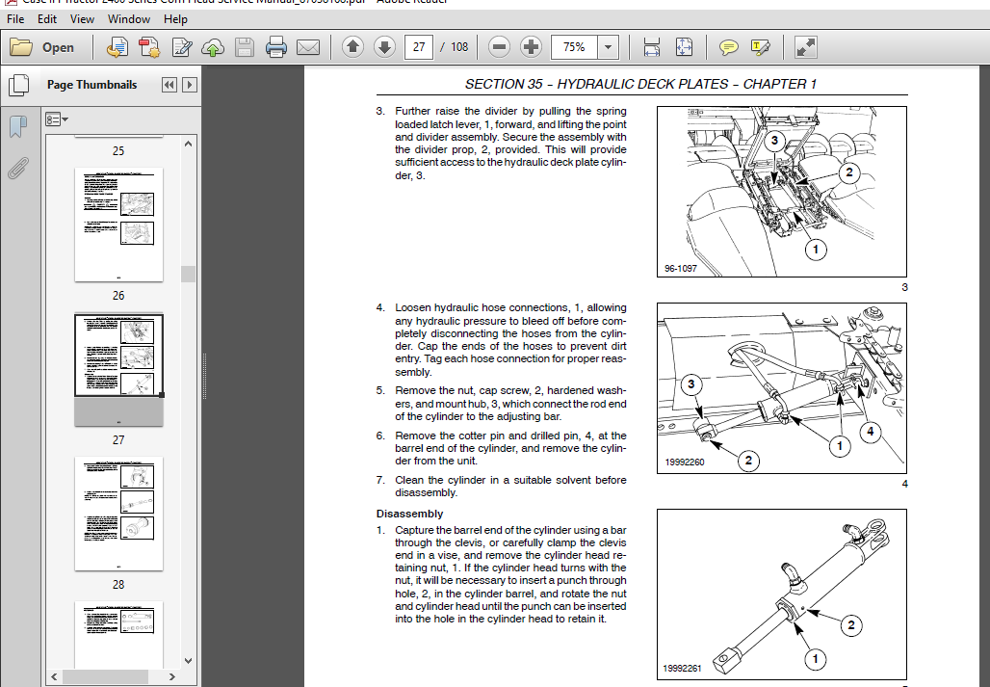Click the cloud upload icon
Viewport: 990px width, 687px height.
click(213, 47)
